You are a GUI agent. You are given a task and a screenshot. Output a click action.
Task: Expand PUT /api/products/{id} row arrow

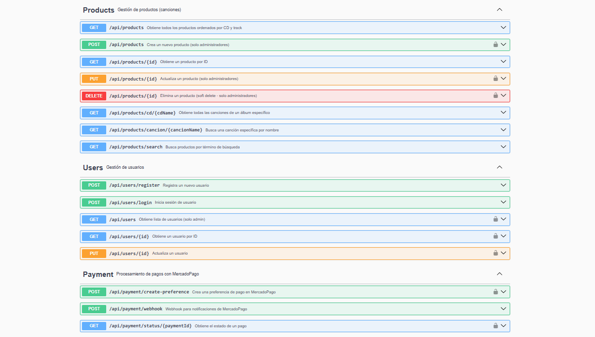503,79
